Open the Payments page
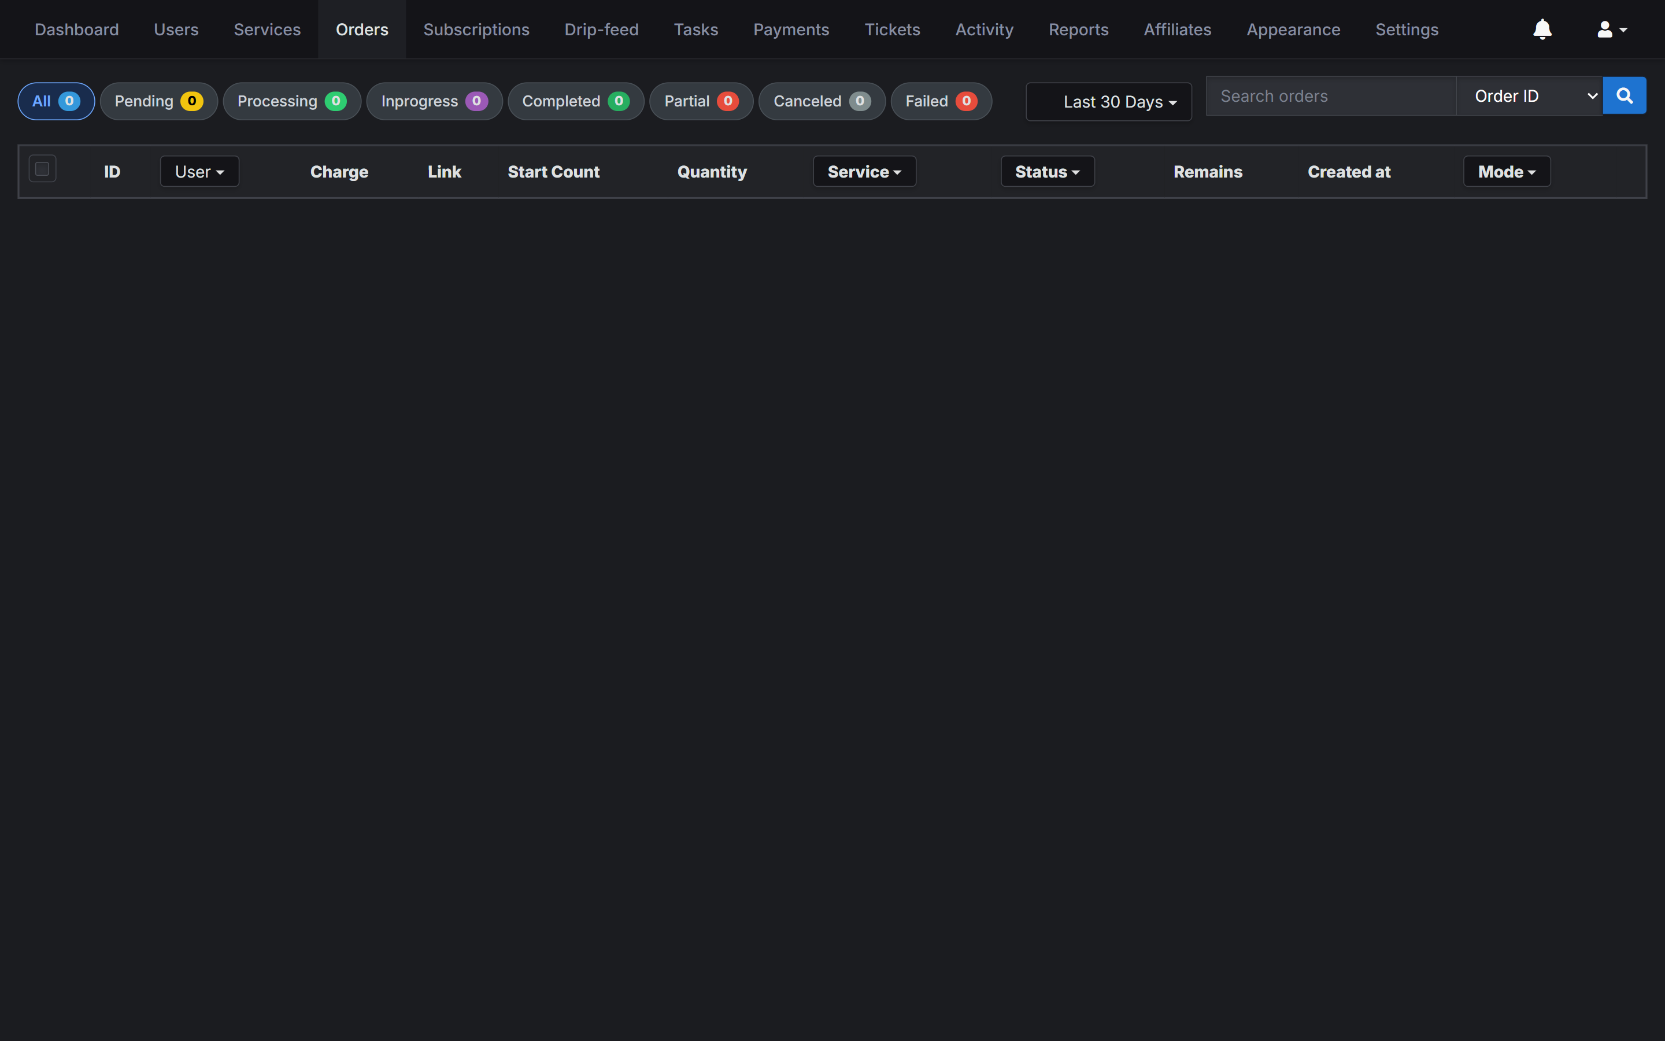The width and height of the screenshot is (1665, 1041). [x=791, y=29]
